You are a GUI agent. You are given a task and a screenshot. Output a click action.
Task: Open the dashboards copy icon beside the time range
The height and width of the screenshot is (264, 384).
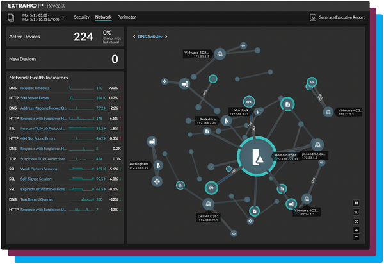click(x=11, y=17)
